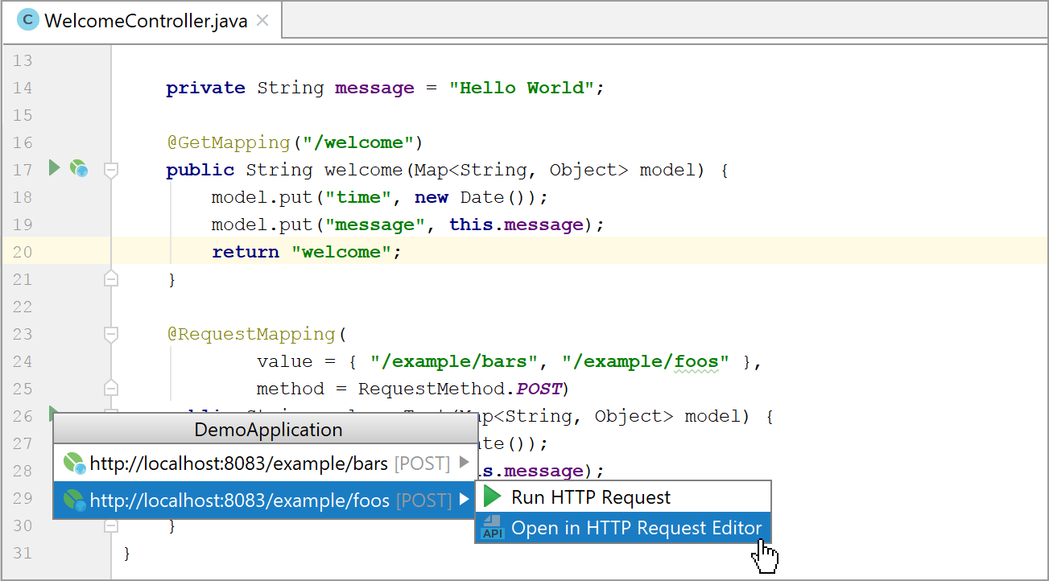Click the run gutter icon on line 26
This screenshot has width=1049, height=581.
pos(53,413)
